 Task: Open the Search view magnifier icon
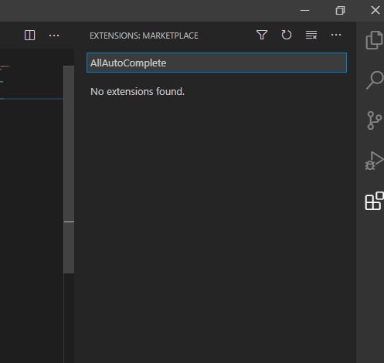[x=376, y=80]
